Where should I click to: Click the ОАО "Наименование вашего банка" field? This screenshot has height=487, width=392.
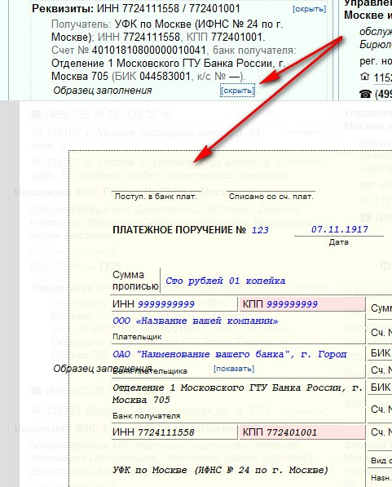229,354
